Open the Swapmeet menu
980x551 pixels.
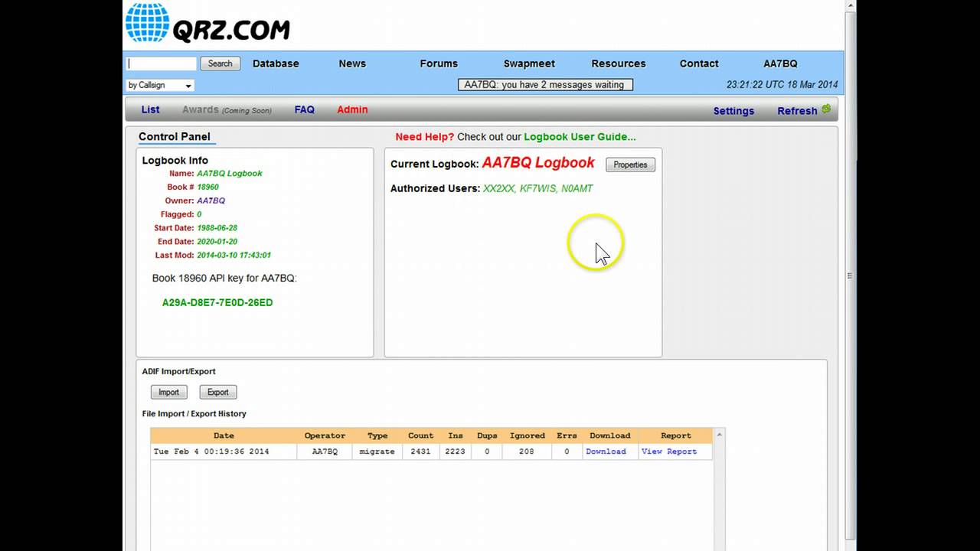click(x=529, y=64)
